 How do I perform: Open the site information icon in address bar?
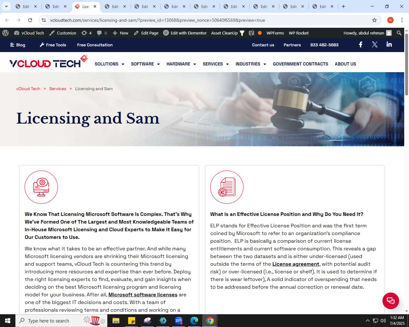[44, 20]
